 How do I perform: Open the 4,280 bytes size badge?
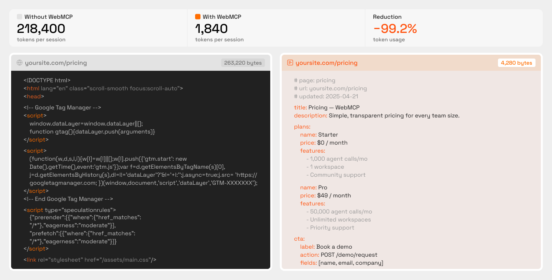516,62
